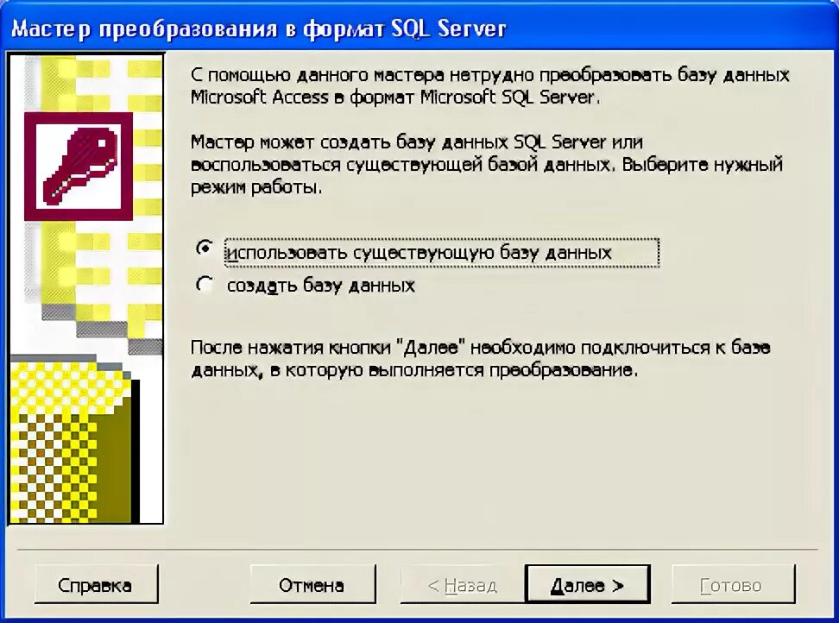
Task: Click the intro paragraph mentioning Microsoft Access
Action: coord(489,85)
